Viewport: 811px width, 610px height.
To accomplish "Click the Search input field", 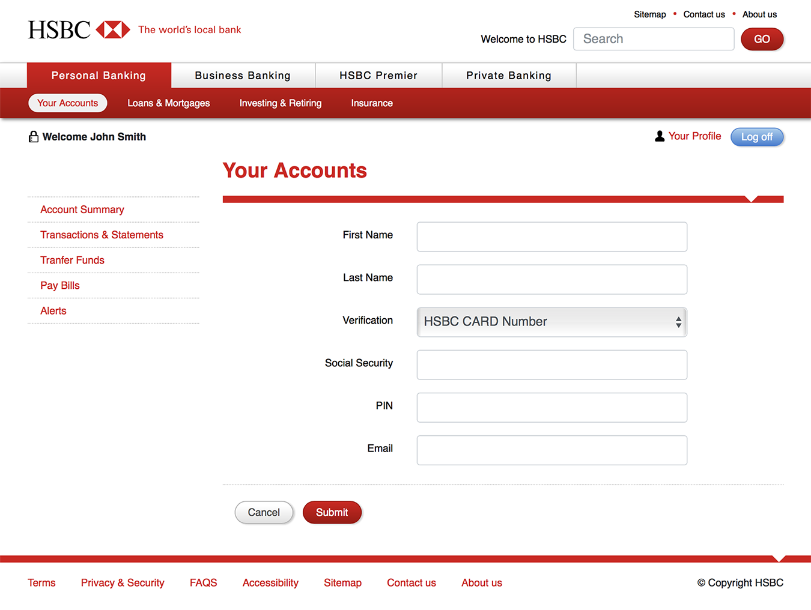I will click(654, 39).
